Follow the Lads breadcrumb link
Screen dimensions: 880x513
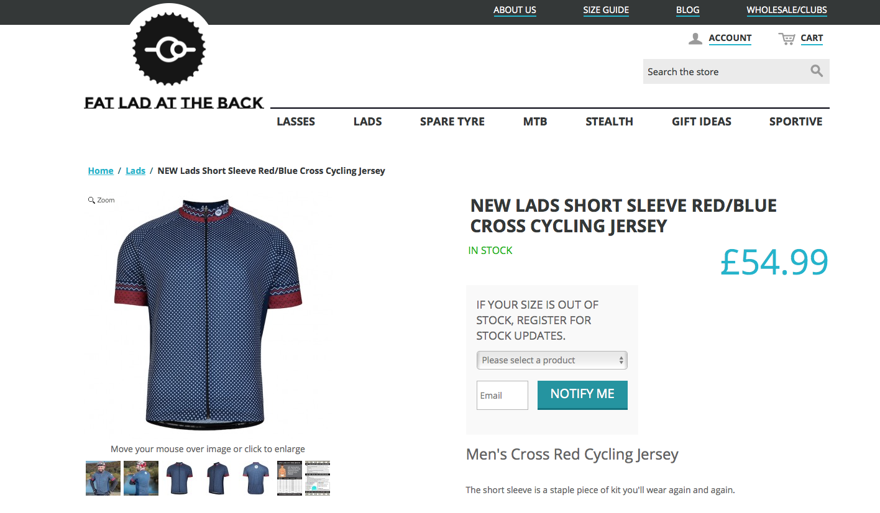[x=135, y=171]
